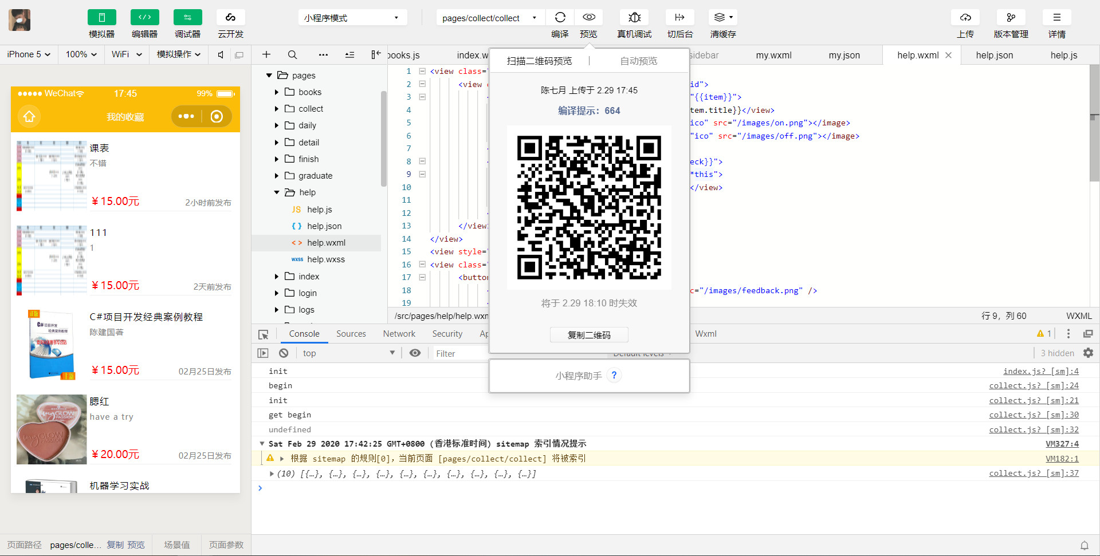Image resolution: width=1100 pixels, height=556 pixels.
Task: Add a new file with the plus icon
Action: [266, 54]
